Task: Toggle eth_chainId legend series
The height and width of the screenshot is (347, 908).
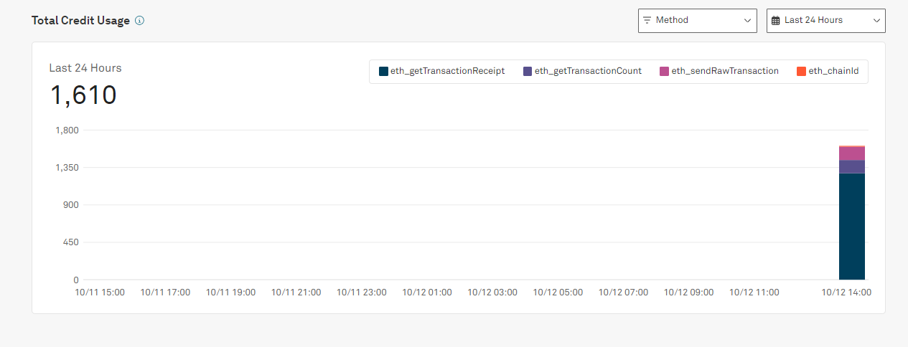Action: click(828, 71)
